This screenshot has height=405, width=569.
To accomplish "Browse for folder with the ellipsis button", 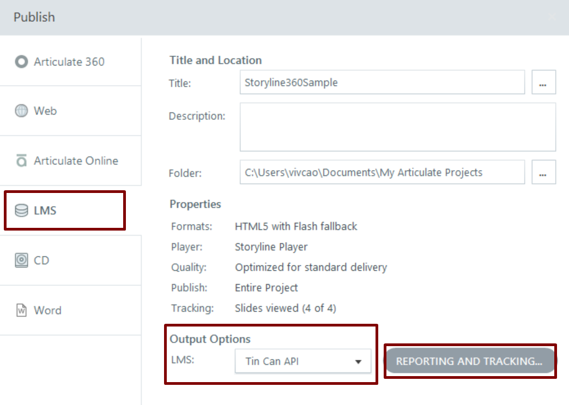I will click(543, 172).
